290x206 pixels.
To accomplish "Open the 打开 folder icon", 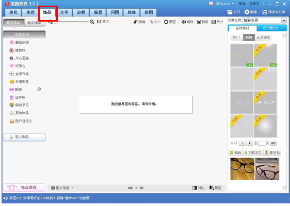I will tap(230, 12).
